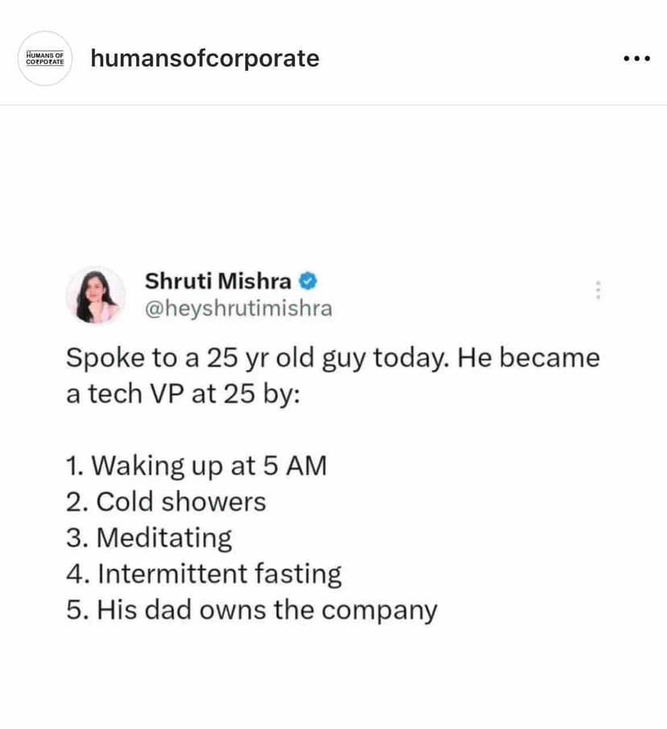The width and height of the screenshot is (667, 729).
Task: Click the blue verified badge next to Shruti Mishra
Action: point(309,281)
